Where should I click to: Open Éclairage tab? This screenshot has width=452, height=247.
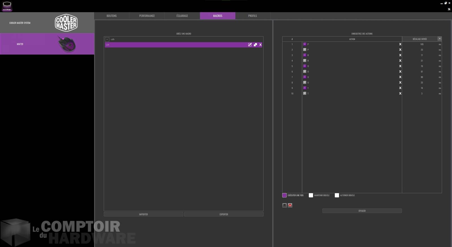coord(182,16)
